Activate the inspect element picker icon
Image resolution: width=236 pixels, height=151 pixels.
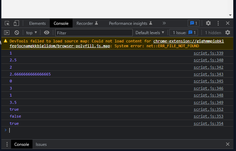point(7,23)
